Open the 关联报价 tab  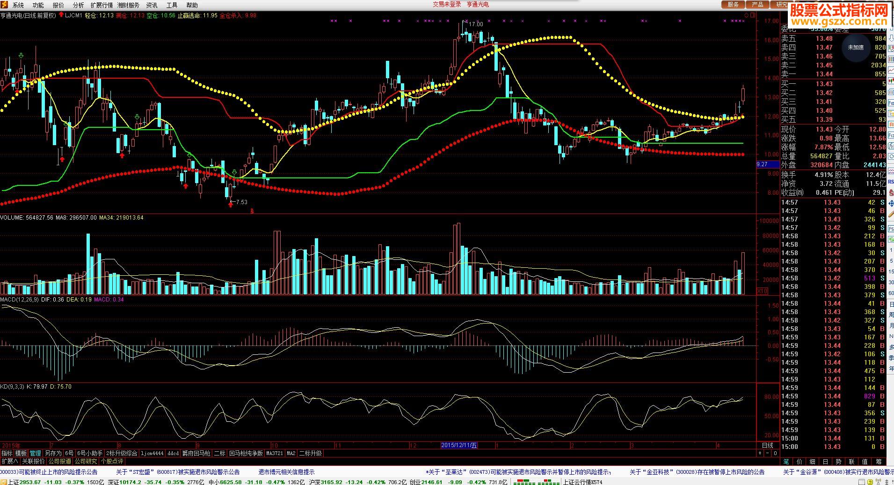click(x=34, y=461)
